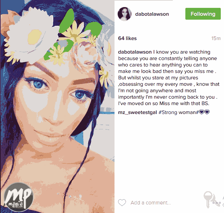Image resolution: width=224 pixels, height=213 pixels.
Task: Open the dabotalawson username in header
Action: pyautogui.click(x=152, y=14)
